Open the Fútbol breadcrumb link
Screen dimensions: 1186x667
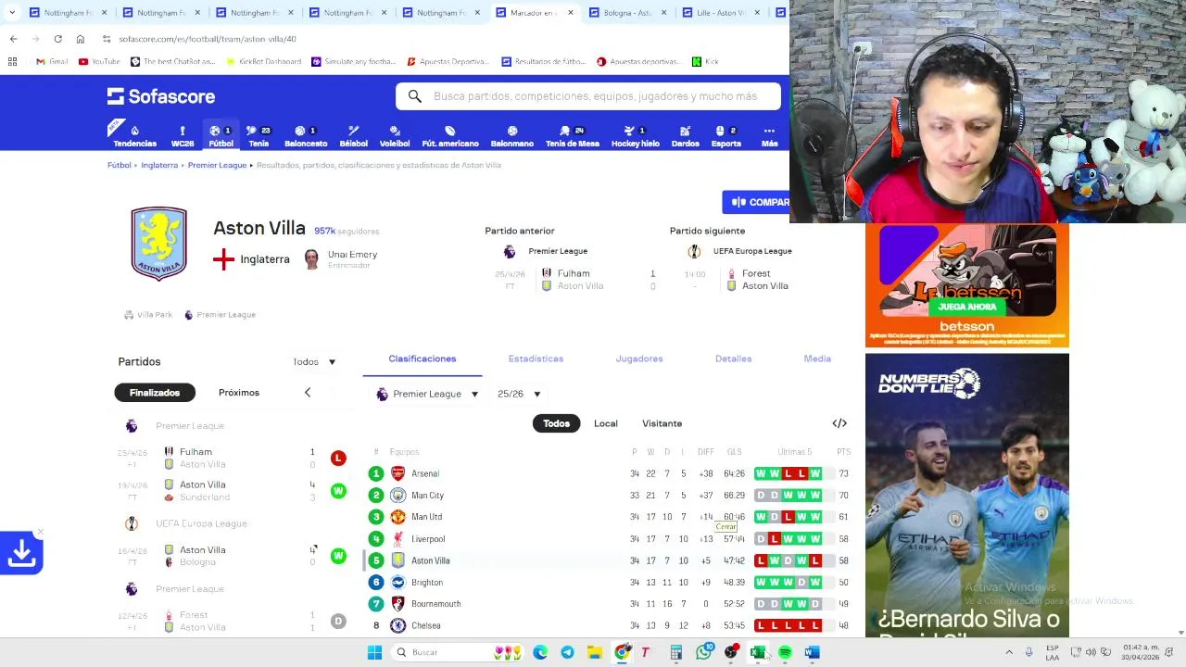click(119, 165)
